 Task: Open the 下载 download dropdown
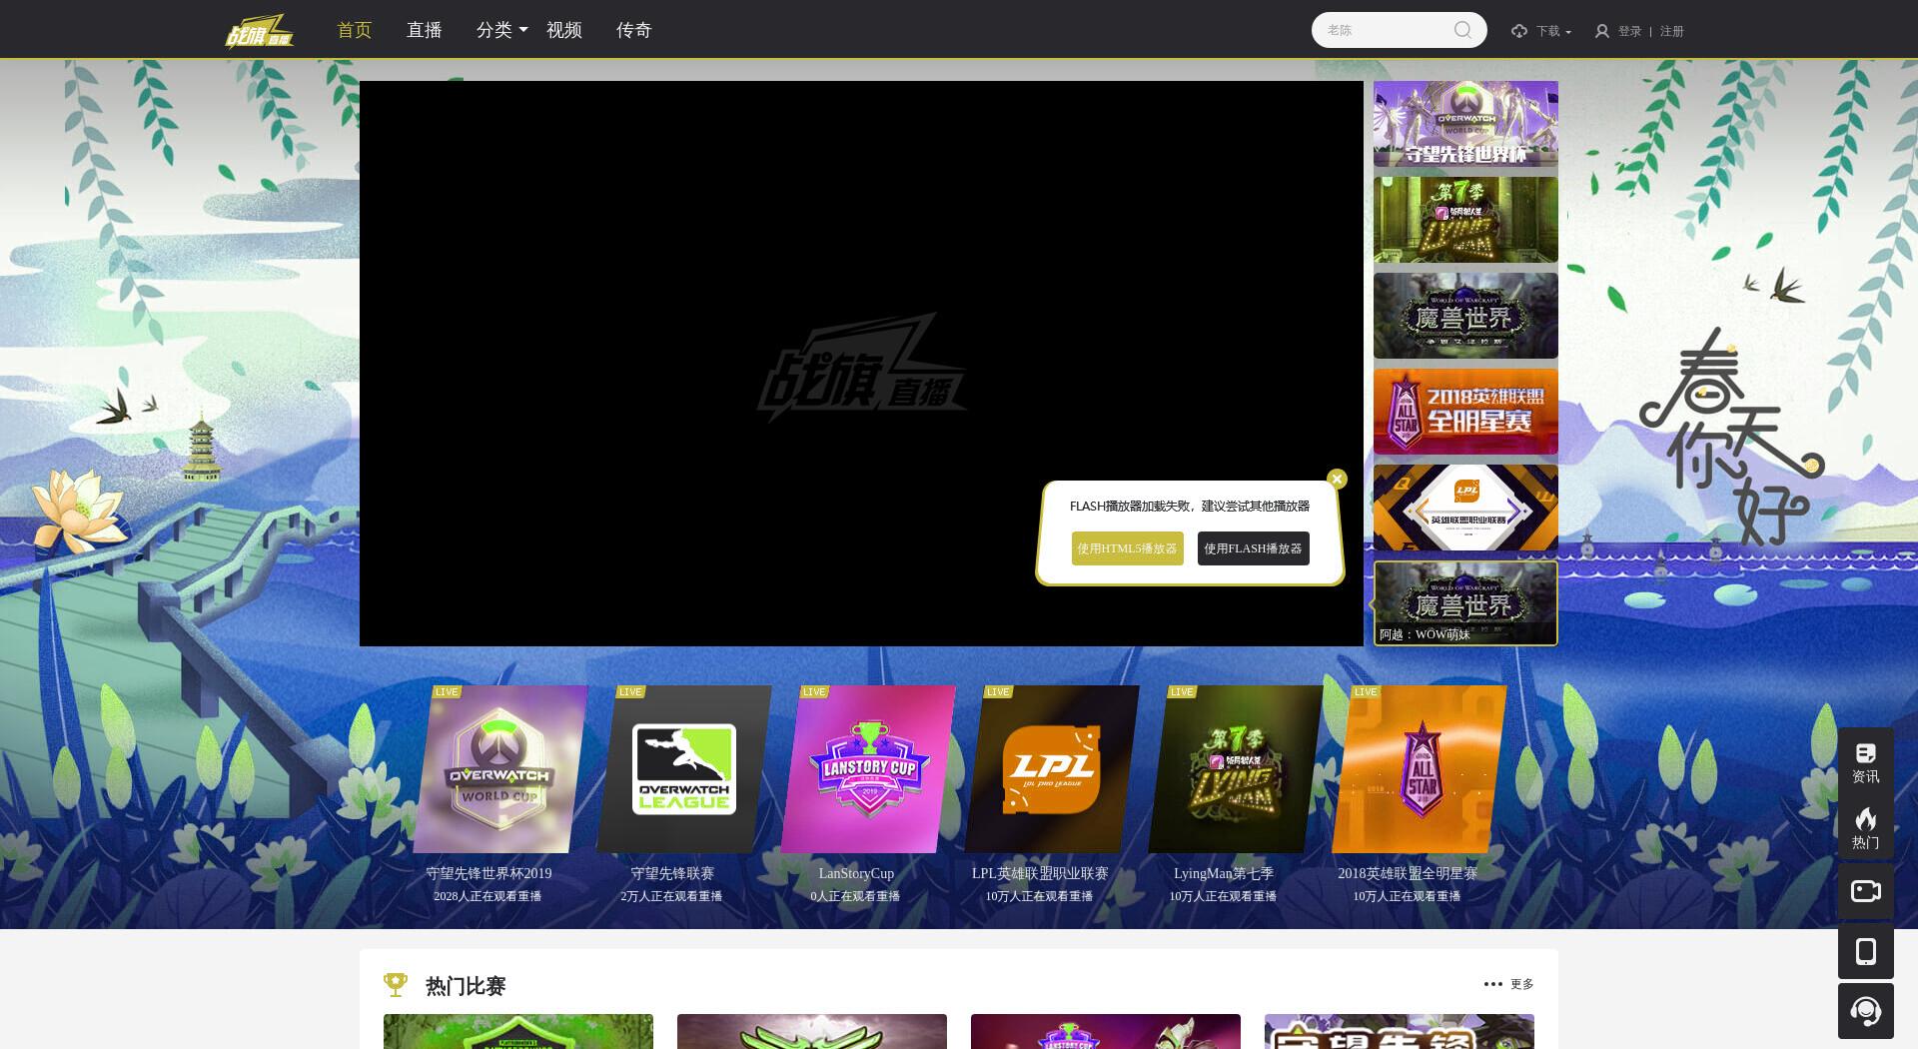(1553, 31)
